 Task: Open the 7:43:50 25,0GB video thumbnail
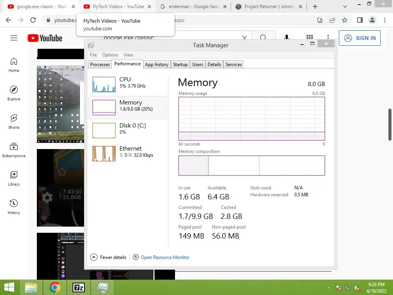60,187
